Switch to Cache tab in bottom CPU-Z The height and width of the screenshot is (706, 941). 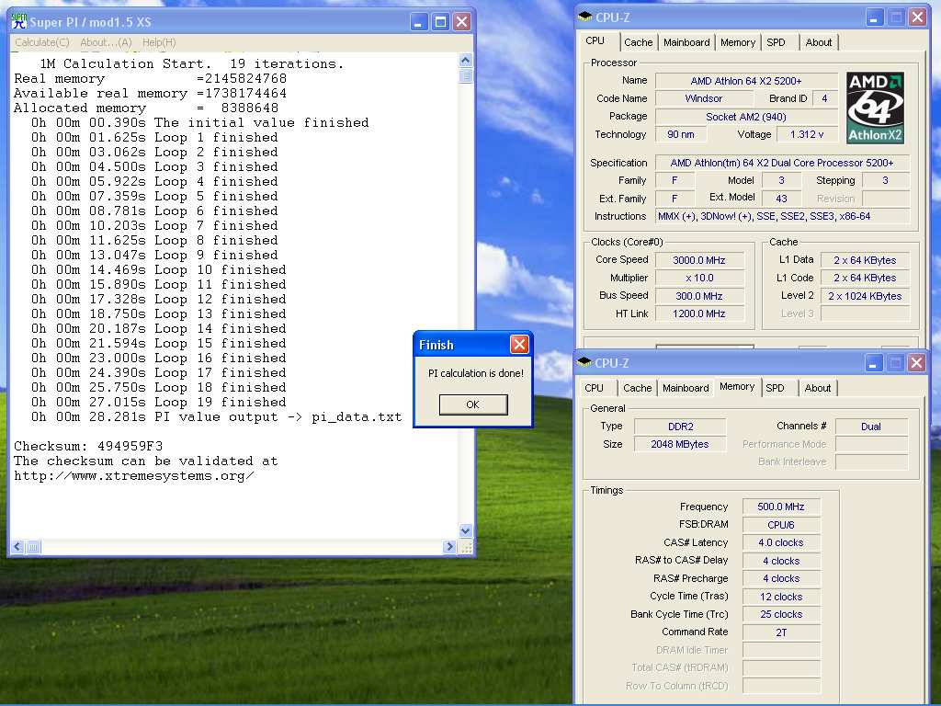638,388
